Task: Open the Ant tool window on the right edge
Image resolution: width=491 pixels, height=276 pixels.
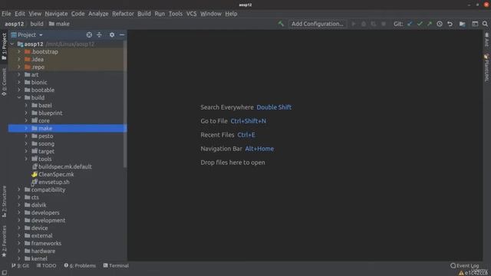Action: [x=486, y=39]
